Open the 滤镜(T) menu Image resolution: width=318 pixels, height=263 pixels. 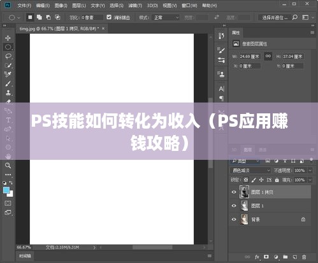[135, 6]
